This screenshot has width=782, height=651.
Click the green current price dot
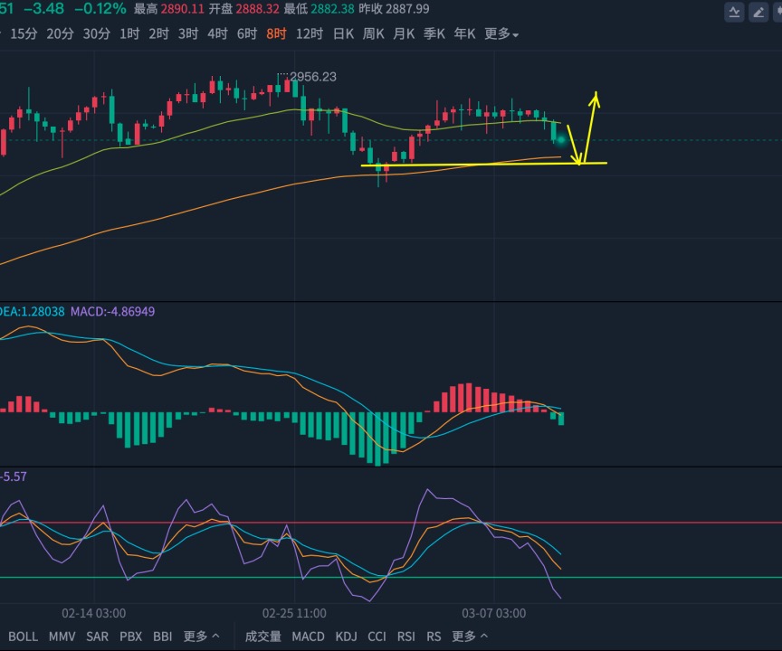(561, 140)
